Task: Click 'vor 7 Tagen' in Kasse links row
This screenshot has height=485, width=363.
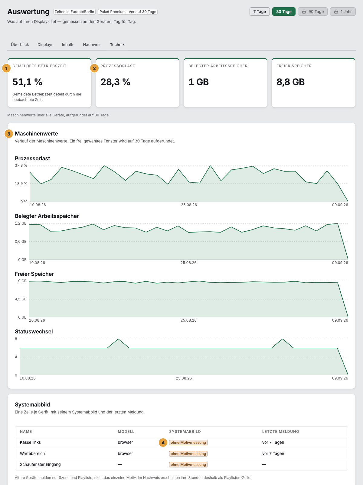Action: pos(273,443)
